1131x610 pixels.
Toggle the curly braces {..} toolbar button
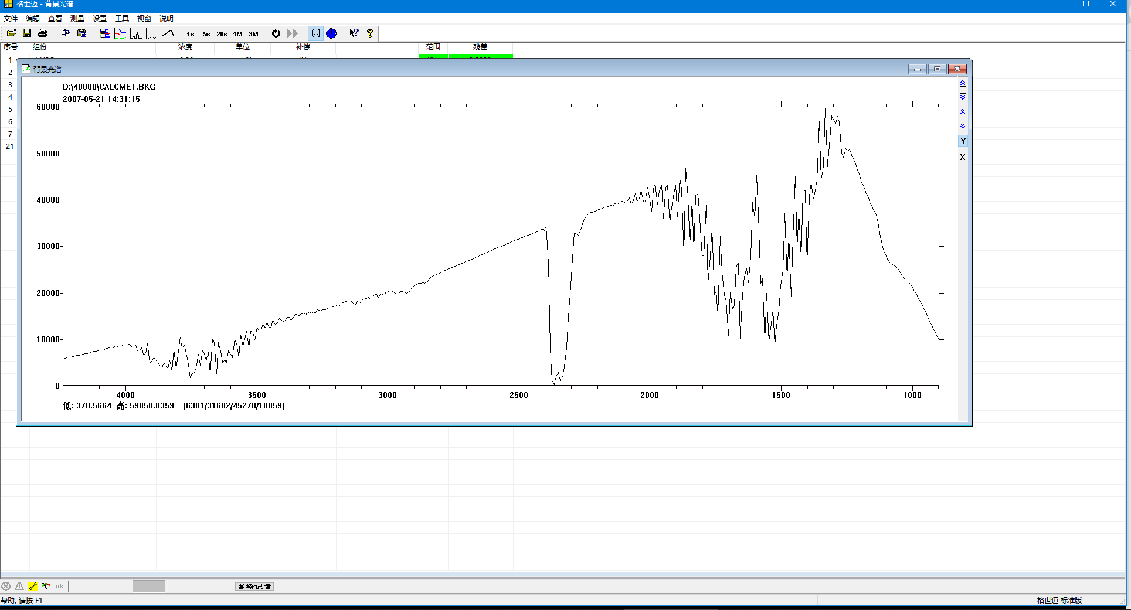(x=315, y=33)
